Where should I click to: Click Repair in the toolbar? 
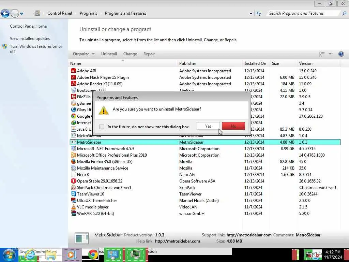149,54
